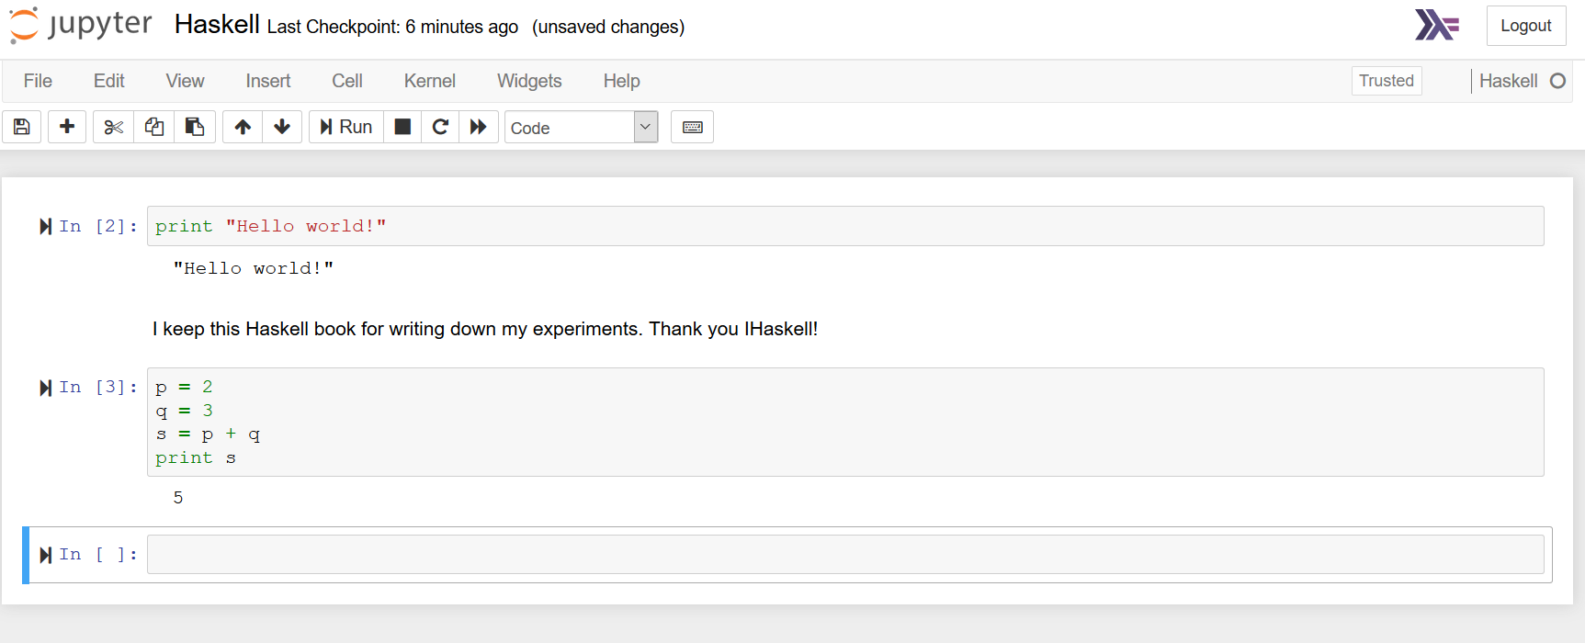
Task: Run the selected cell
Action: pyautogui.click(x=345, y=127)
